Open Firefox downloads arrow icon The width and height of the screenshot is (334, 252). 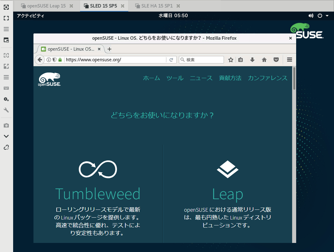click(252, 60)
